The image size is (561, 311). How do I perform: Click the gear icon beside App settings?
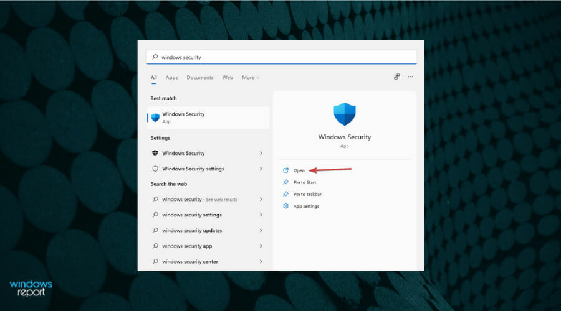(x=285, y=206)
